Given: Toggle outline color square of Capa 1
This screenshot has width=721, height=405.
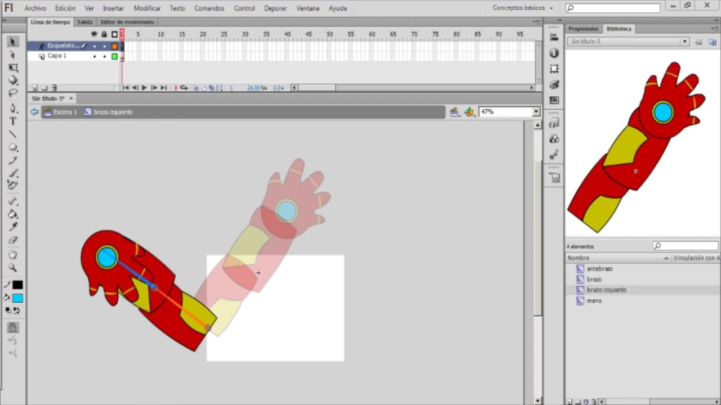Looking at the screenshot, I should coord(114,56).
